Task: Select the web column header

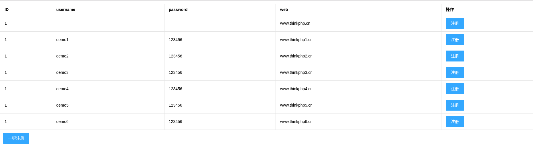Action: pyautogui.click(x=358, y=9)
